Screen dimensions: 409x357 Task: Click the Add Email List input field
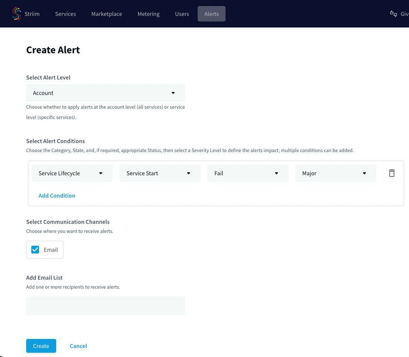(105, 305)
